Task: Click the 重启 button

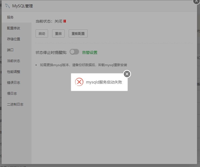Action: pos(58,33)
